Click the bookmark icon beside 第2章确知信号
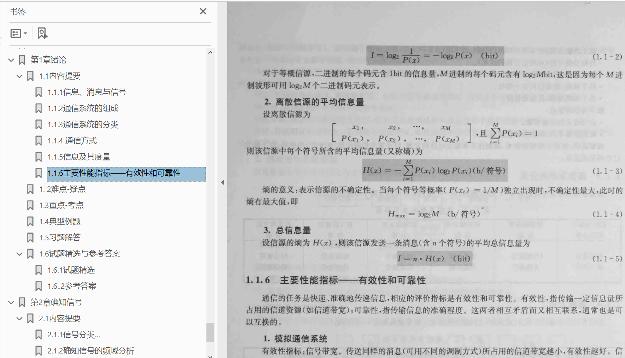This screenshot has height=358, width=625. click(22, 302)
